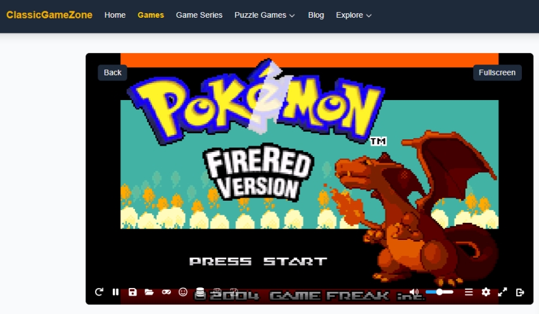The height and width of the screenshot is (314, 539).
Task: Expand the Explore dropdown
Action: [353, 15]
